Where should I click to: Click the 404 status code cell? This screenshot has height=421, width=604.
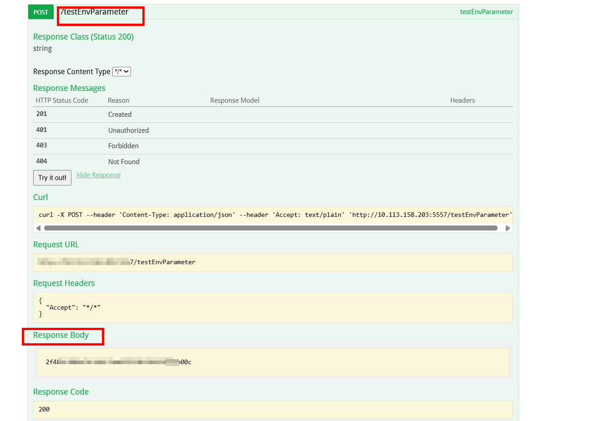tap(41, 161)
